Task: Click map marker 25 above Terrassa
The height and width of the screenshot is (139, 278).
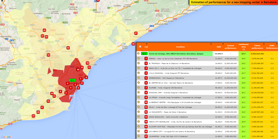Action: (45, 30)
